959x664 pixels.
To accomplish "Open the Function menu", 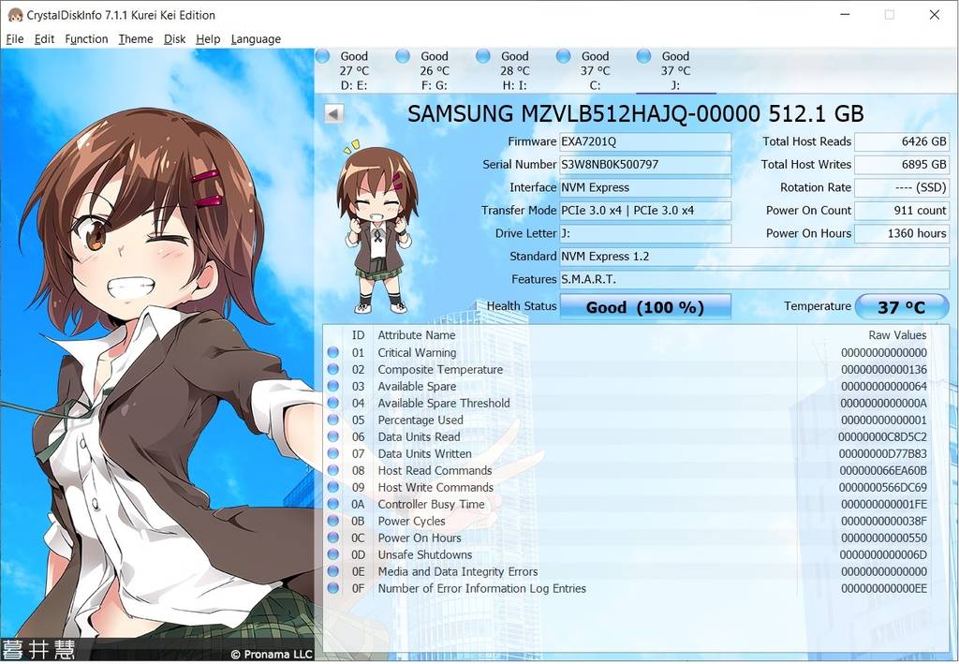I will 86,39.
